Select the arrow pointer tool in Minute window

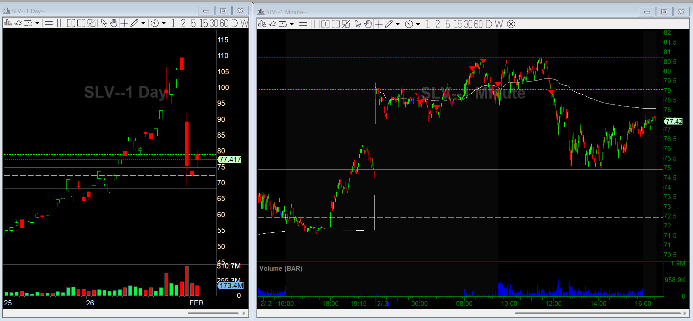click(358, 24)
